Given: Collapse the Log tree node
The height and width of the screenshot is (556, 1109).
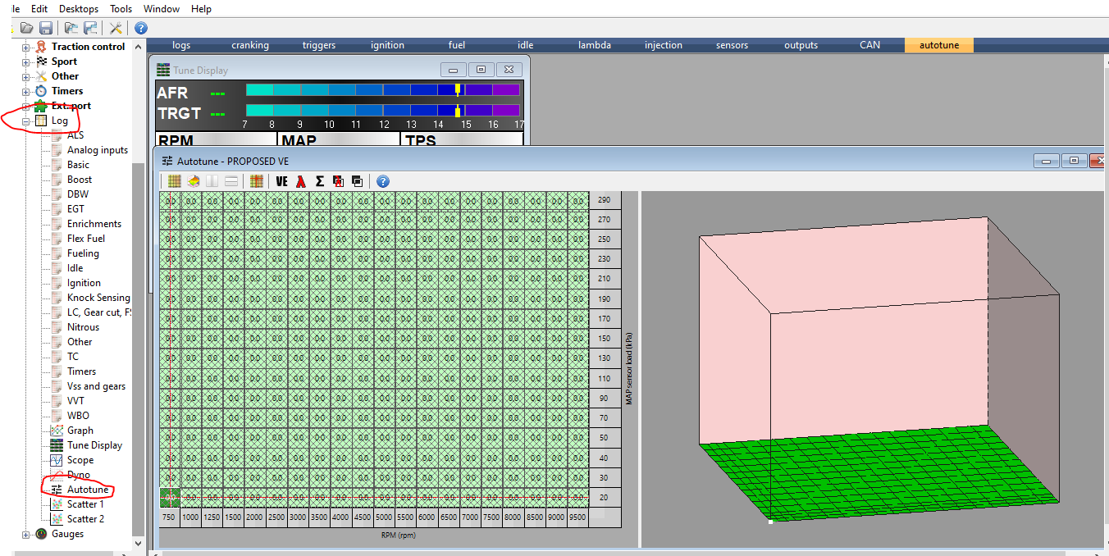Looking at the screenshot, I should click(26, 121).
